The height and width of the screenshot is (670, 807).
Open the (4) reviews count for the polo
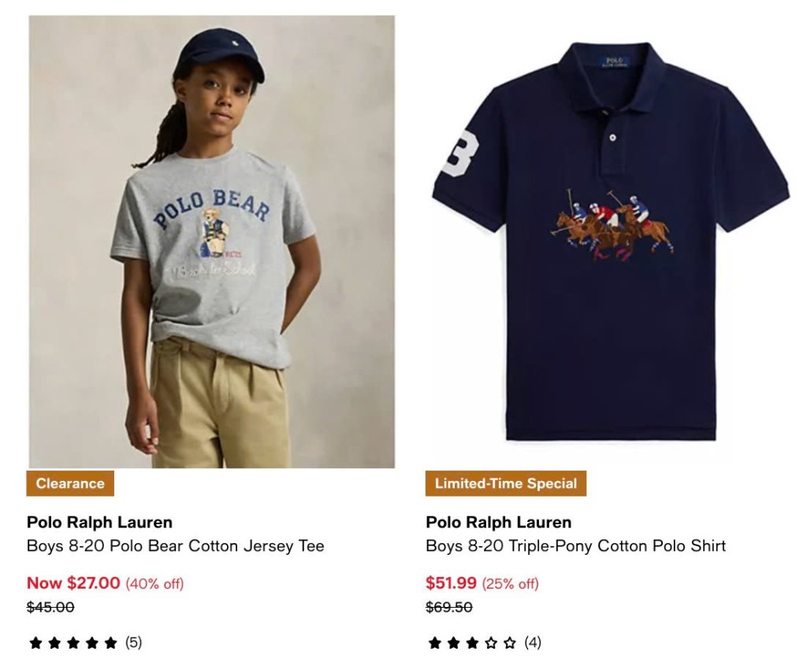point(533,642)
